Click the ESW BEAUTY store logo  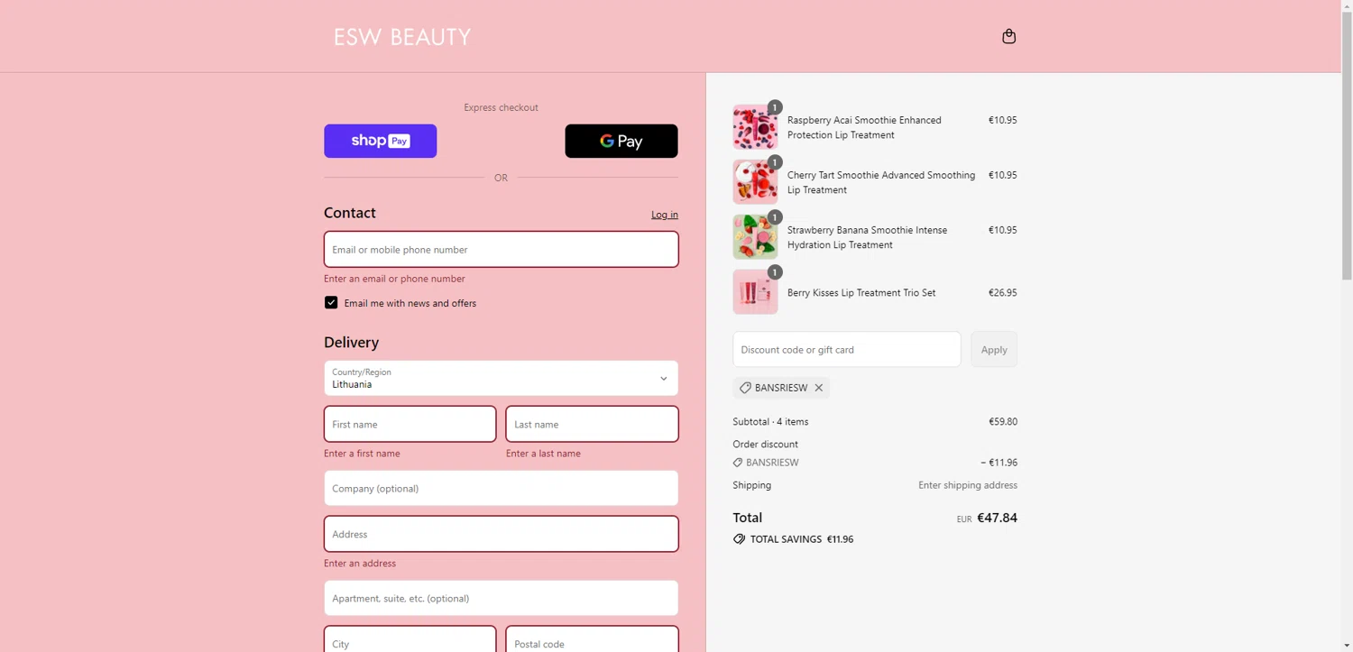click(402, 37)
